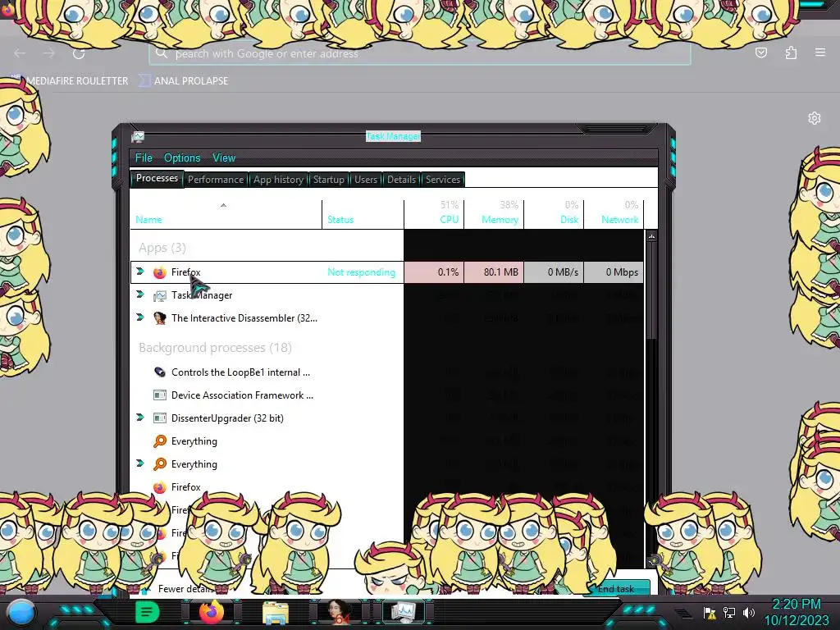Open Firefox extensions puzzle icon
Image resolution: width=840 pixels, height=630 pixels.
(x=791, y=52)
